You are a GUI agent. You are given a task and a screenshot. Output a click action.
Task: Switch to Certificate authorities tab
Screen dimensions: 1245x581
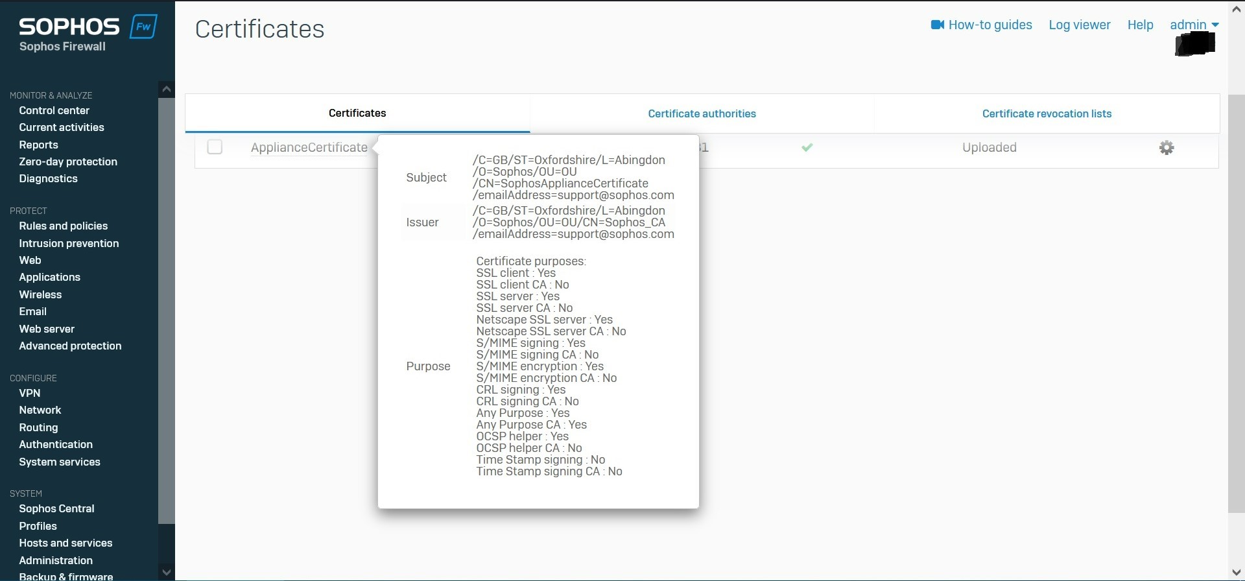coord(702,113)
